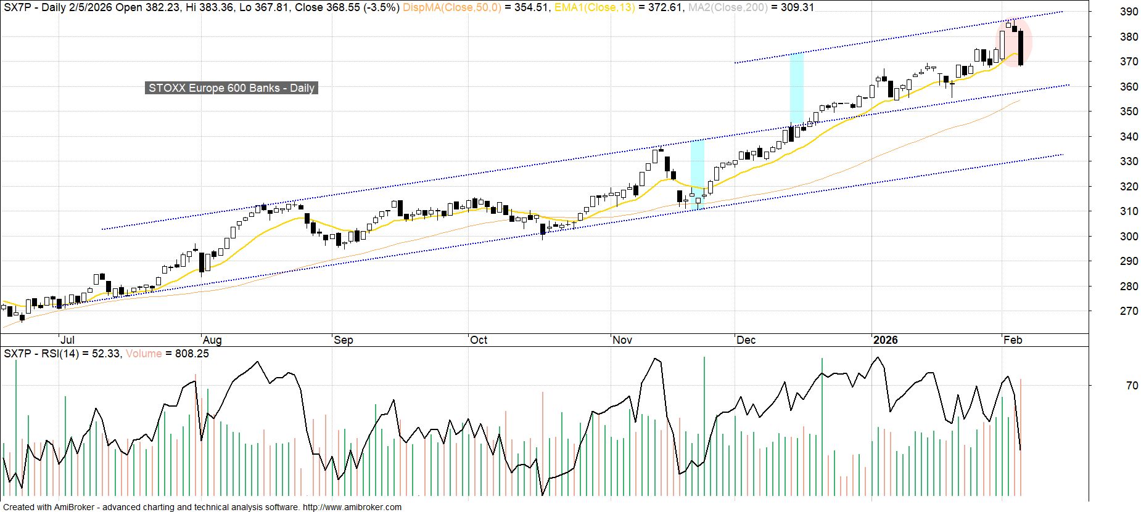This screenshot has width=1141, height=512.
Task: Click the RSI 70 level axis label
Action: (1132, 386)
